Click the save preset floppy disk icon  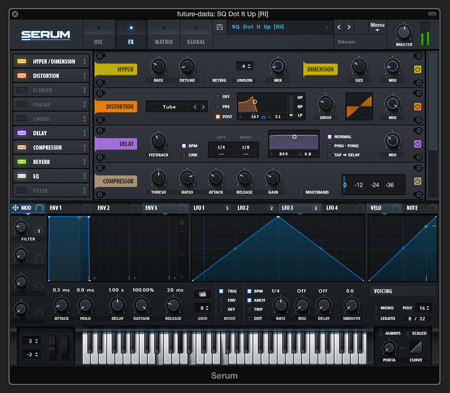tap(220, 27)
